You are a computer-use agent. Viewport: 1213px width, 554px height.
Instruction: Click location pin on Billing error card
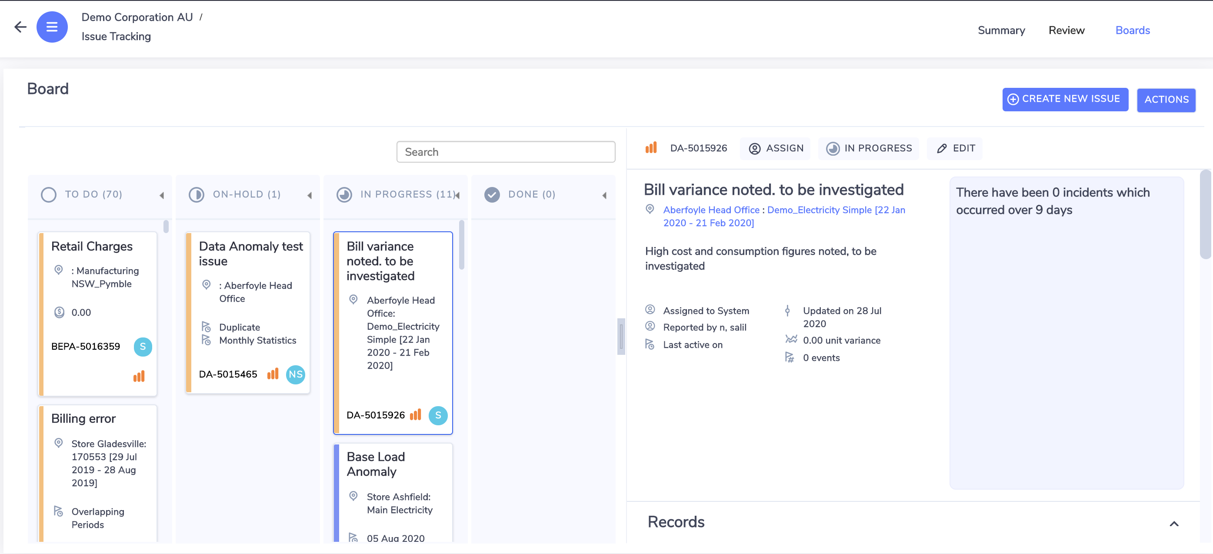(x=59, y=443)
